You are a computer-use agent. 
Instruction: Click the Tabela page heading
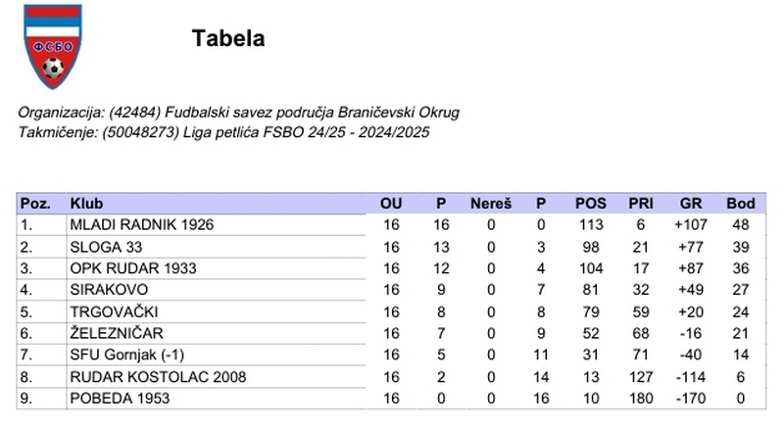(228, 39)
